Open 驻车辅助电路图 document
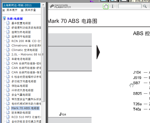 (x=21, y=113)
